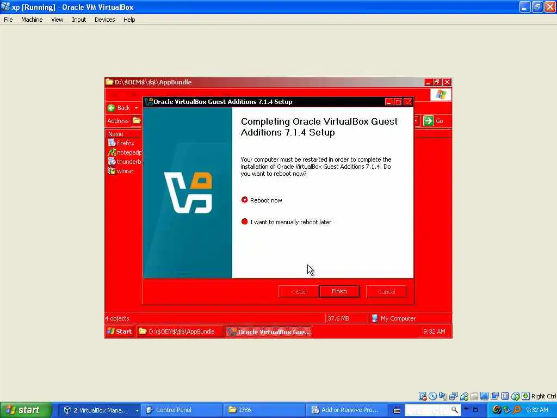The image size is (557, 418).
Task: Open the search options dropdown arrow
Action: pos(466,409)
